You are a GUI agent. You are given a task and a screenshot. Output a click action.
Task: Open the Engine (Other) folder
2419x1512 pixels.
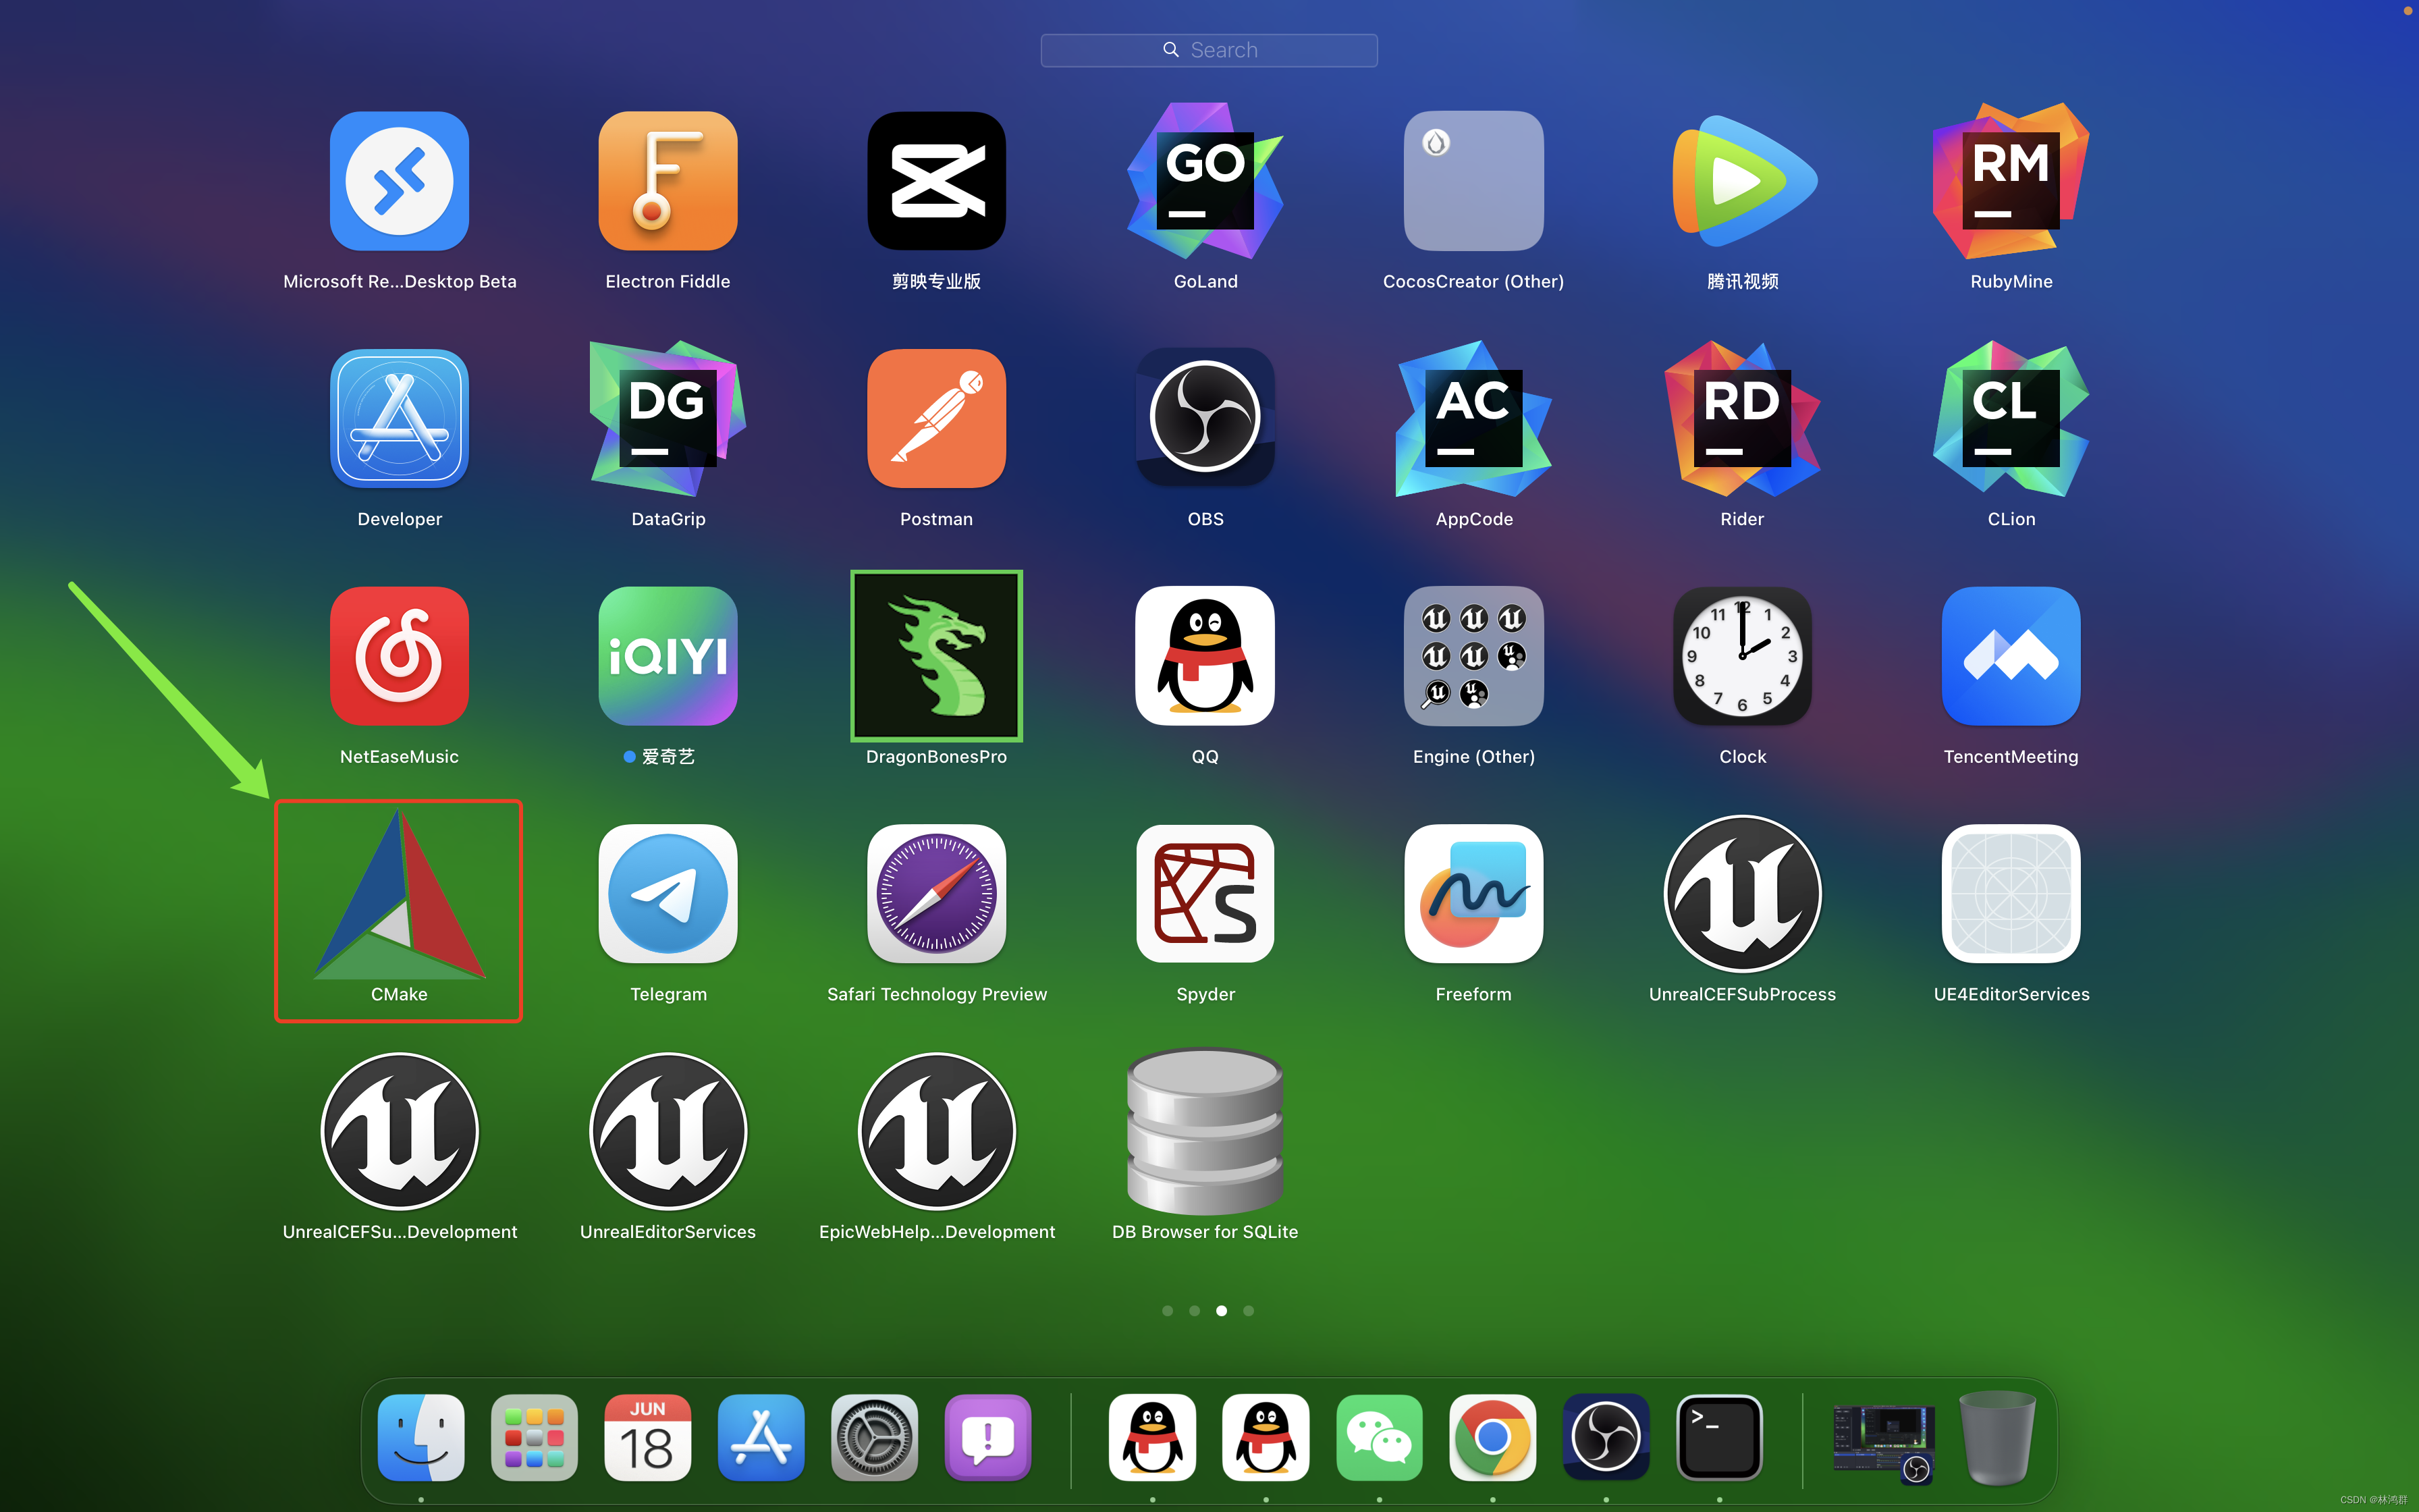click(x=1473, y=656)
